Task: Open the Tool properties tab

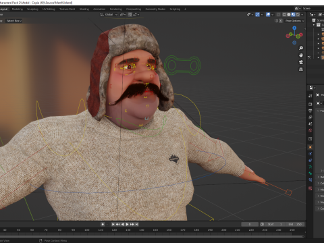Action: [310, 96]
